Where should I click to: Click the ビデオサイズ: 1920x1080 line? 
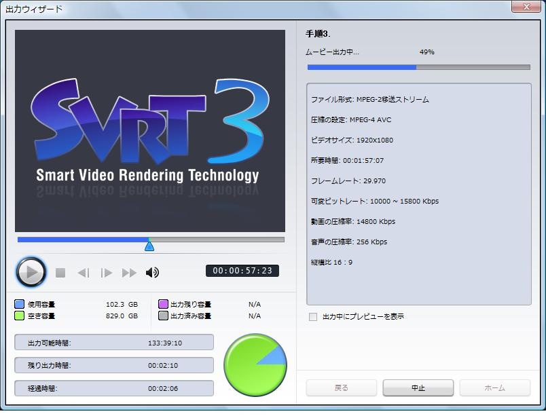tap(352, 140)
